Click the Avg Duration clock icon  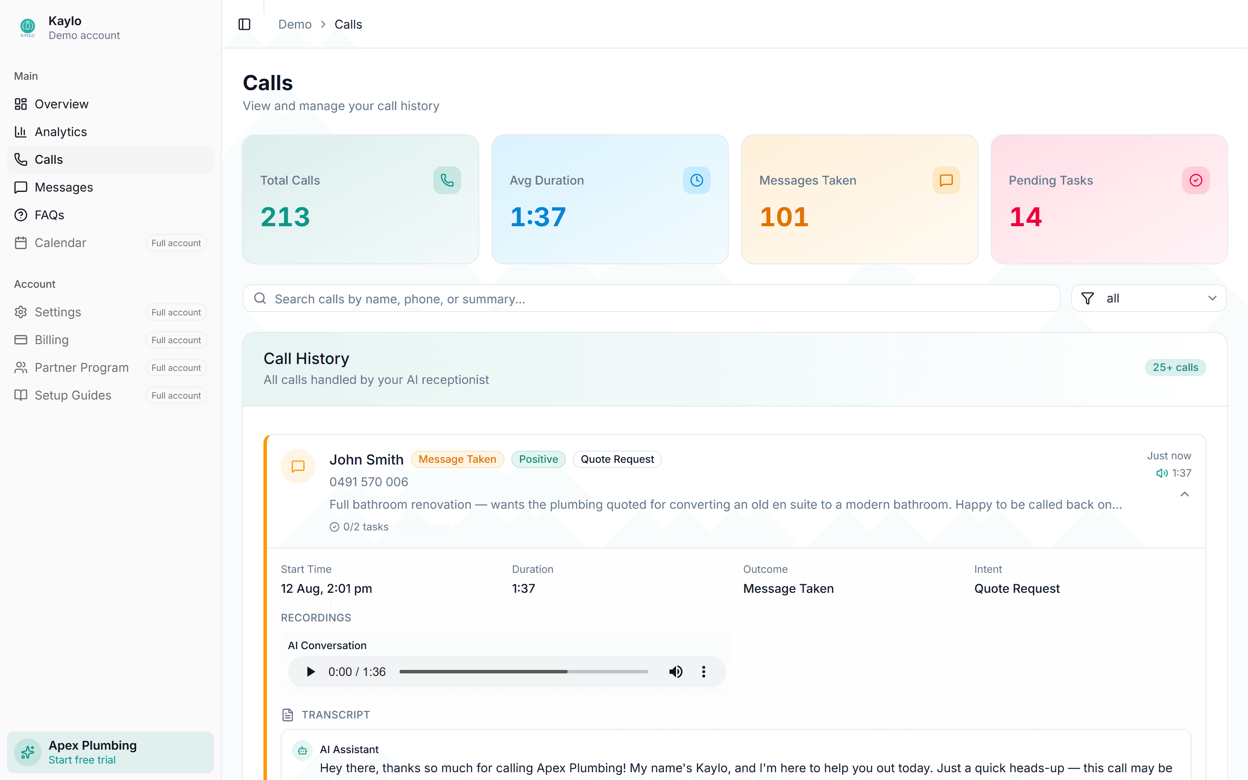[696, 180]
